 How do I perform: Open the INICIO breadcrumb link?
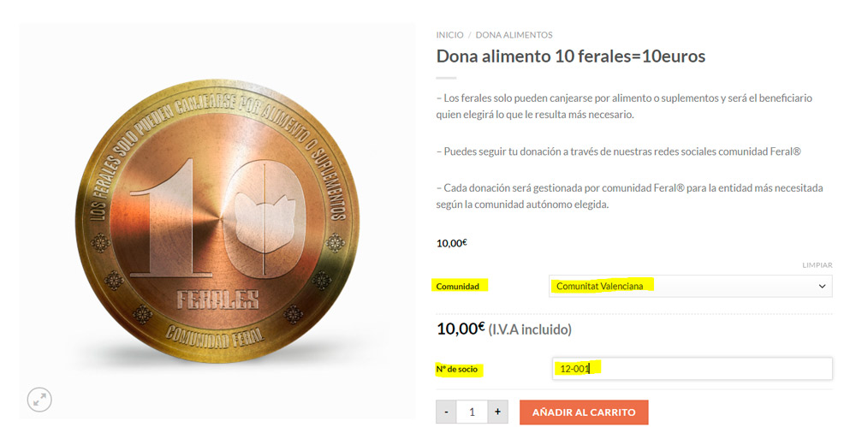point(450,35)
